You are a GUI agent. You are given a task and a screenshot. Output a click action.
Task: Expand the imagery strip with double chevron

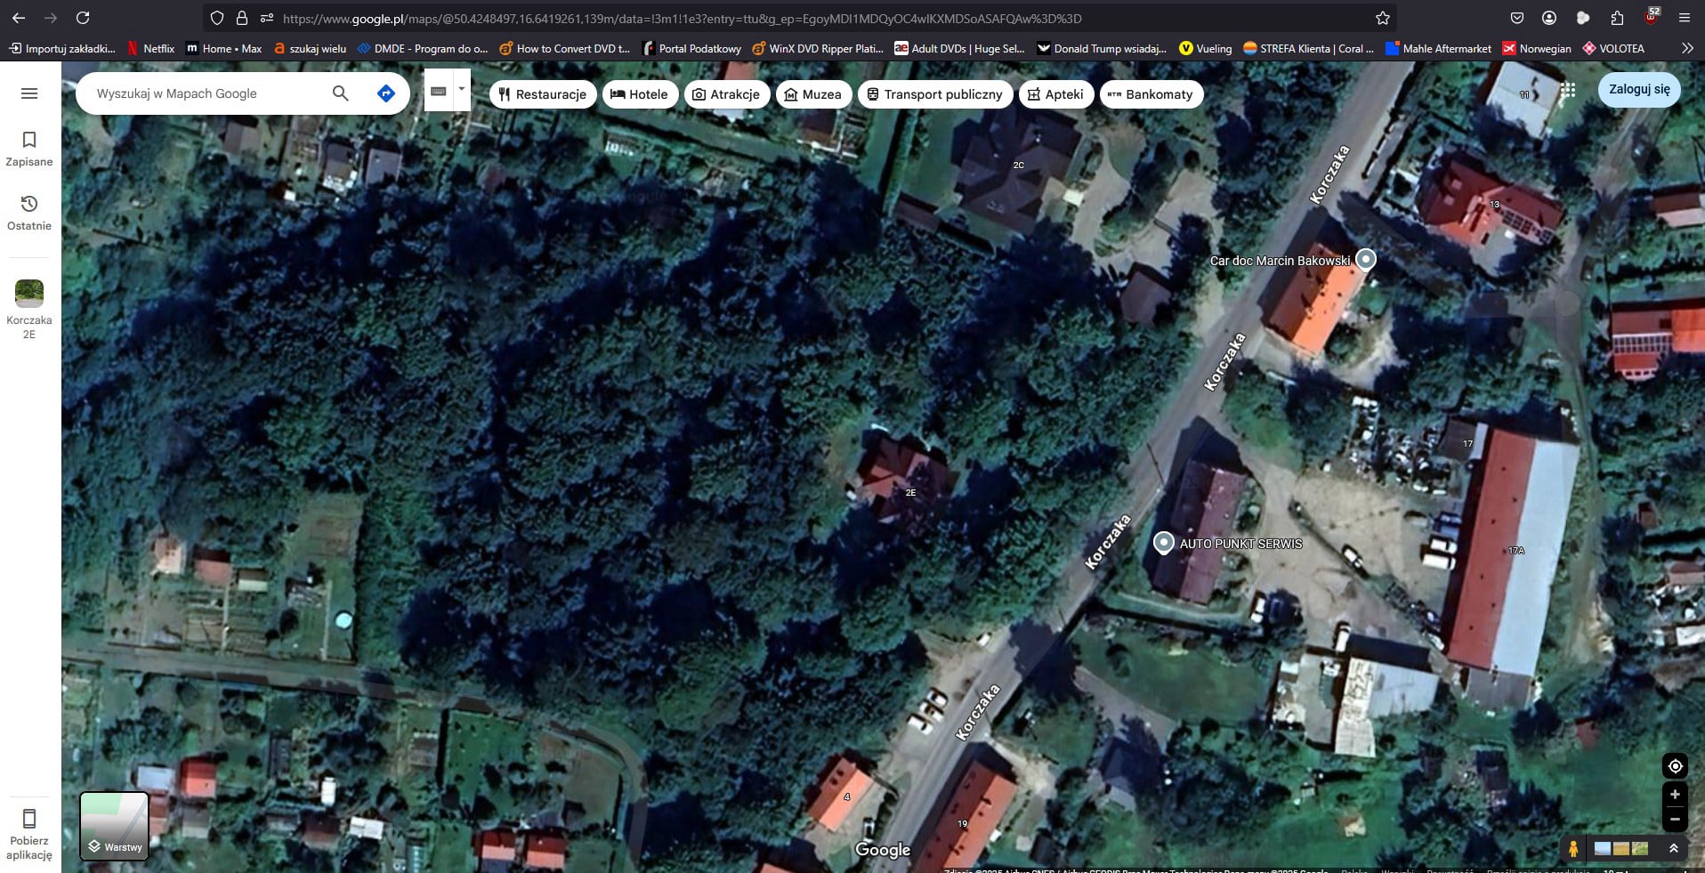click(x=1674, y=849)
